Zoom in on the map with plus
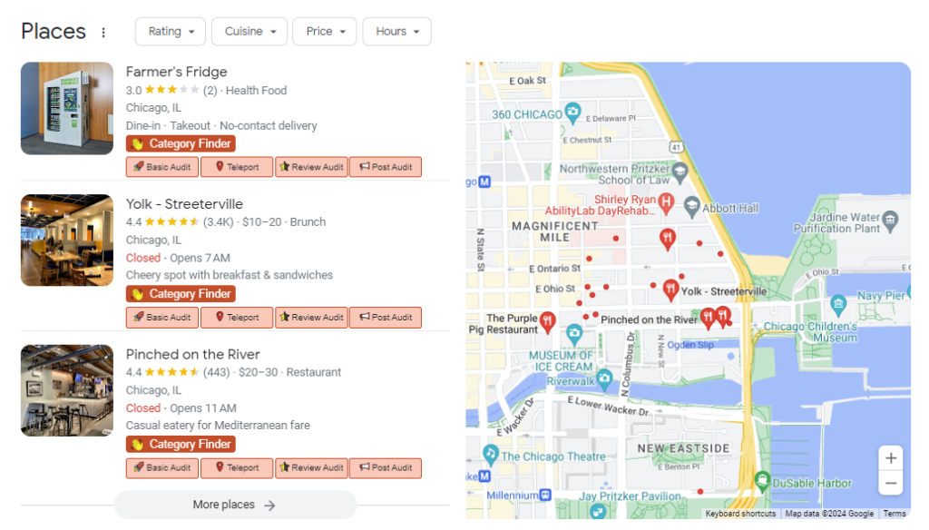 (x=891, y=458)
